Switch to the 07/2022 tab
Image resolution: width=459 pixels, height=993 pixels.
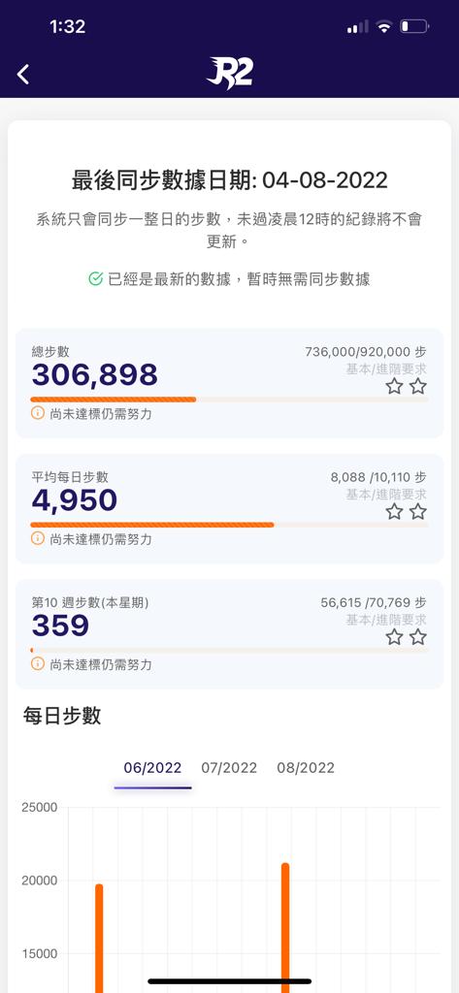(229, 768)
